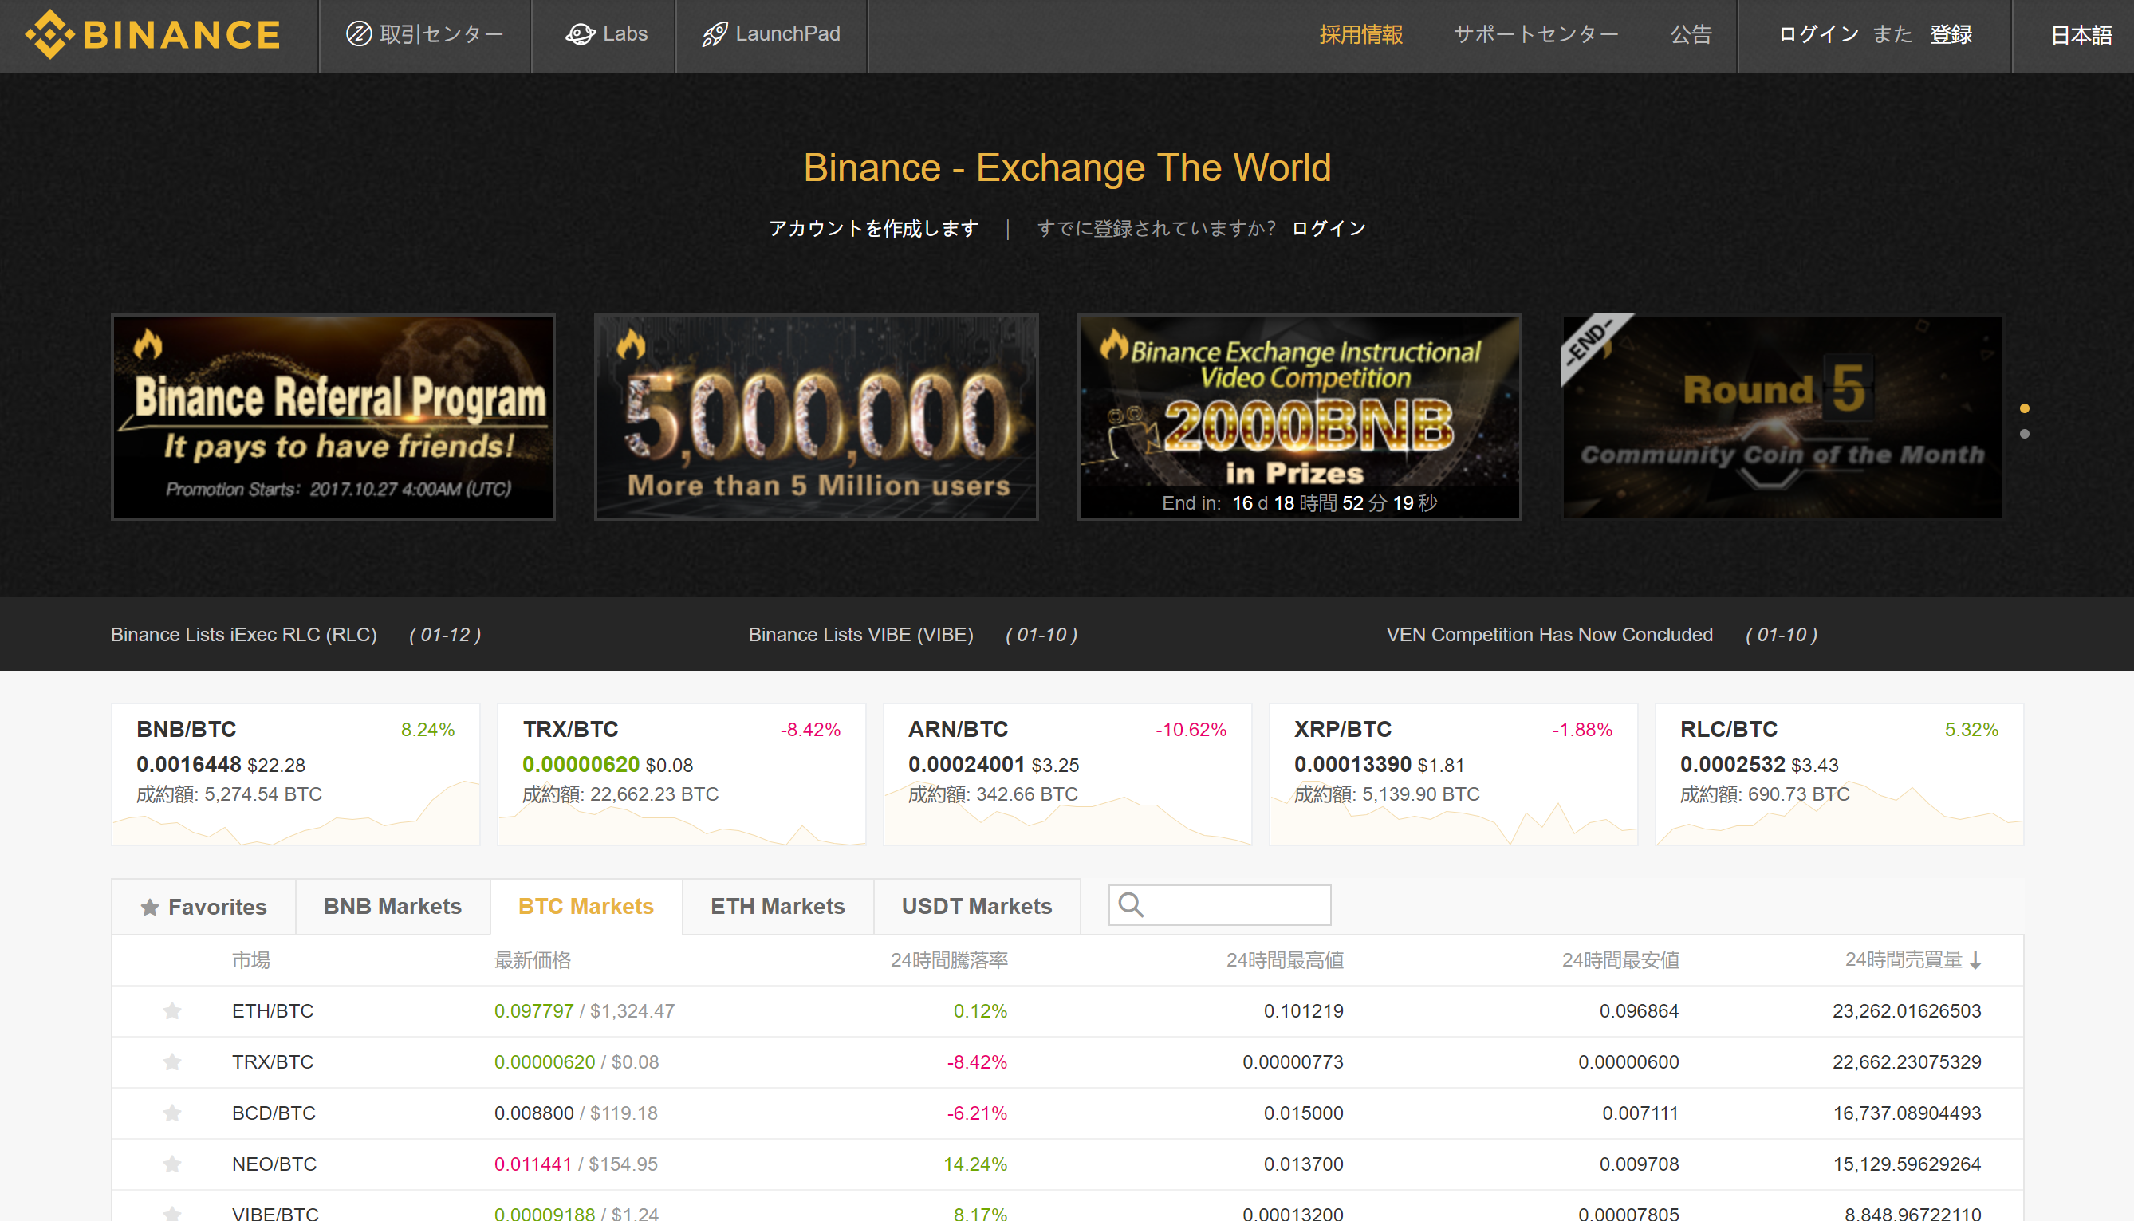Open the 取引センター menu
2134x1221 pixels.
[x=425, y=34]
